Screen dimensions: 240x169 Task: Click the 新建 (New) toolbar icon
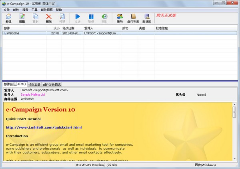[x=8, y=18]
